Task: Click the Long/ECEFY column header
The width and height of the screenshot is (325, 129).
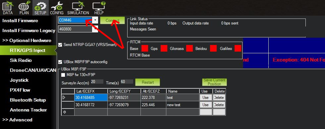Action: tap(124, 91)
